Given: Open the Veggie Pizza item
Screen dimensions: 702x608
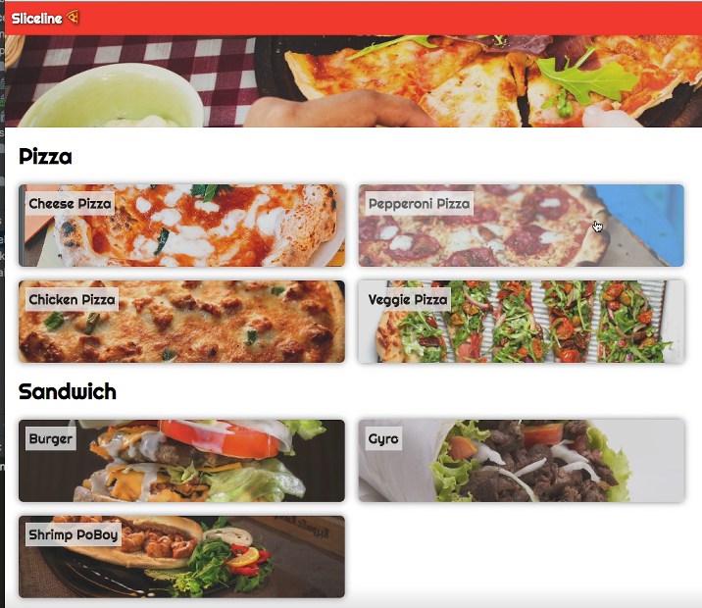Looking at the screenshot, I should 522,322.
